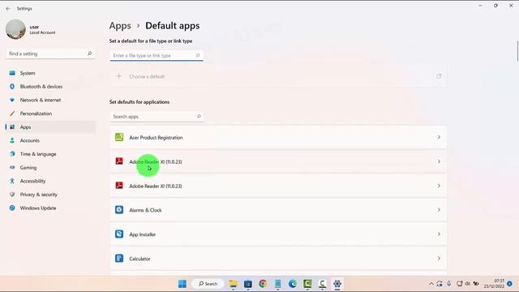Image resolution: width=519 pixels, height=292 pixels.
Task: Expand the Calculator row chevron
Action: coord(439,258)
